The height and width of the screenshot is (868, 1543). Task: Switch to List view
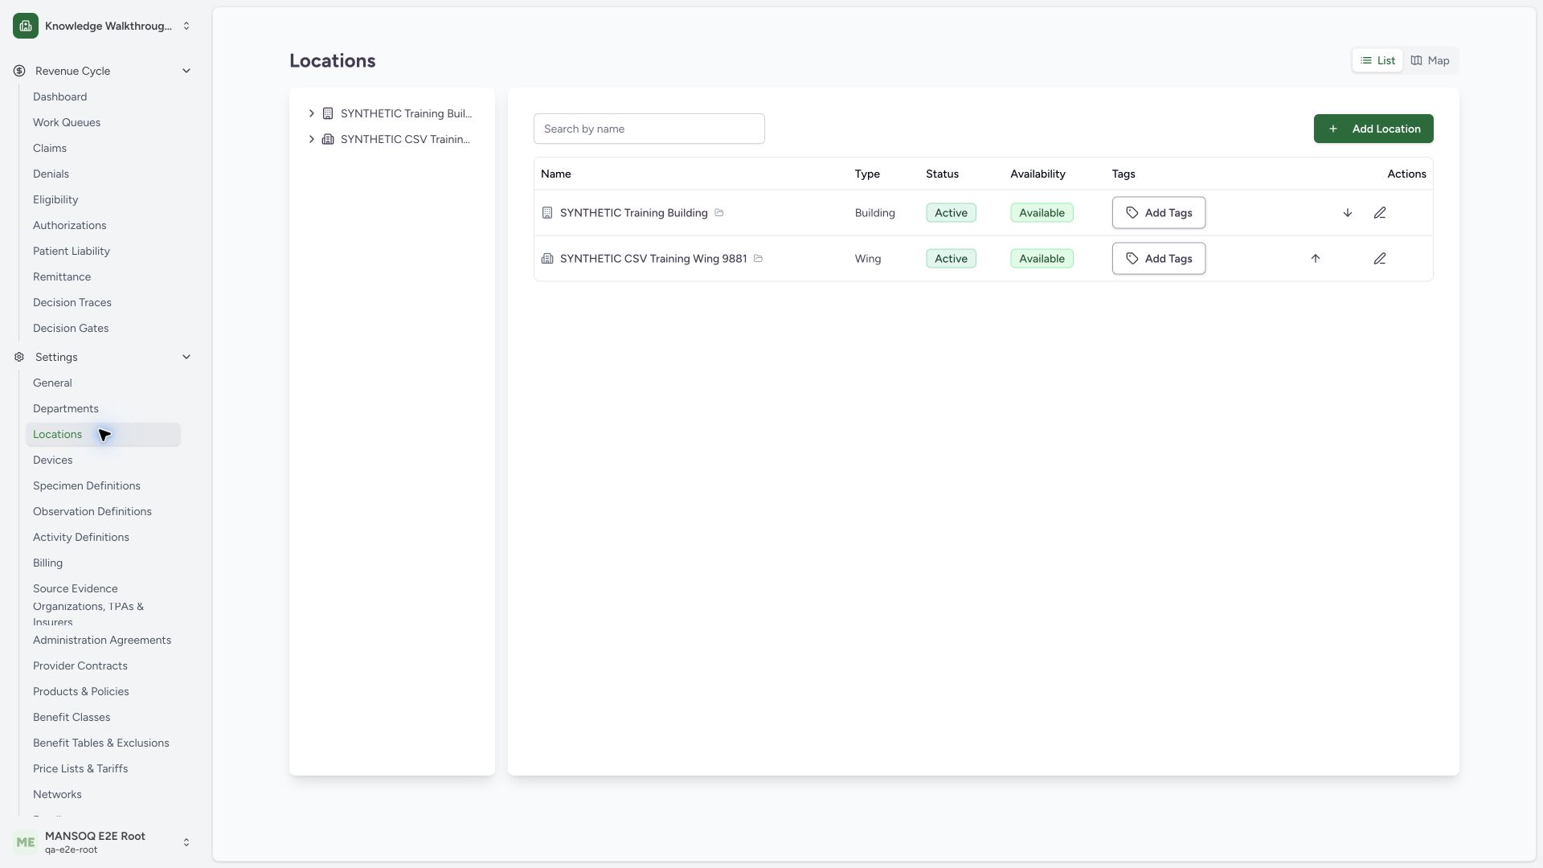[1377, 60]
